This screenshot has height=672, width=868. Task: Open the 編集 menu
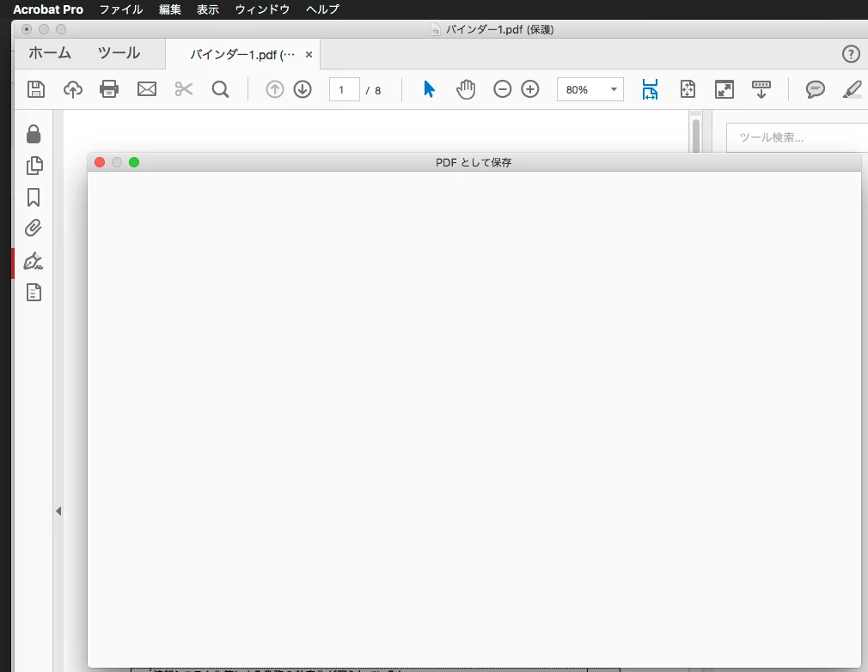pos(170,9)
